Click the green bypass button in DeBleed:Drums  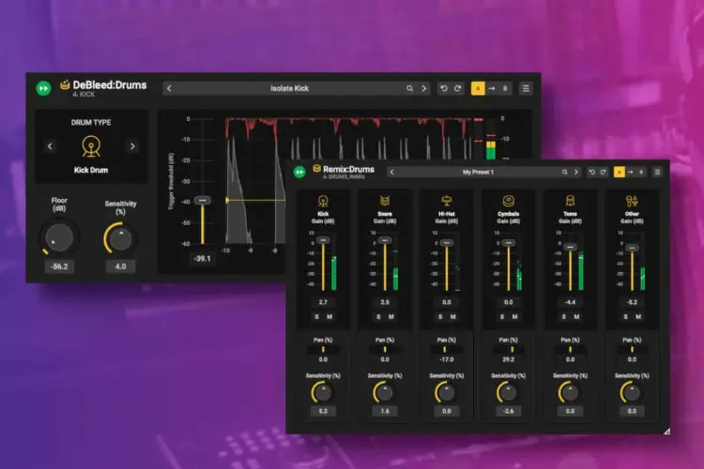click(x=43, y=88)
